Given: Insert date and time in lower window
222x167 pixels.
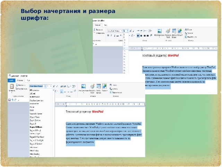Looking at the screenshot, I should click(99, 86).
